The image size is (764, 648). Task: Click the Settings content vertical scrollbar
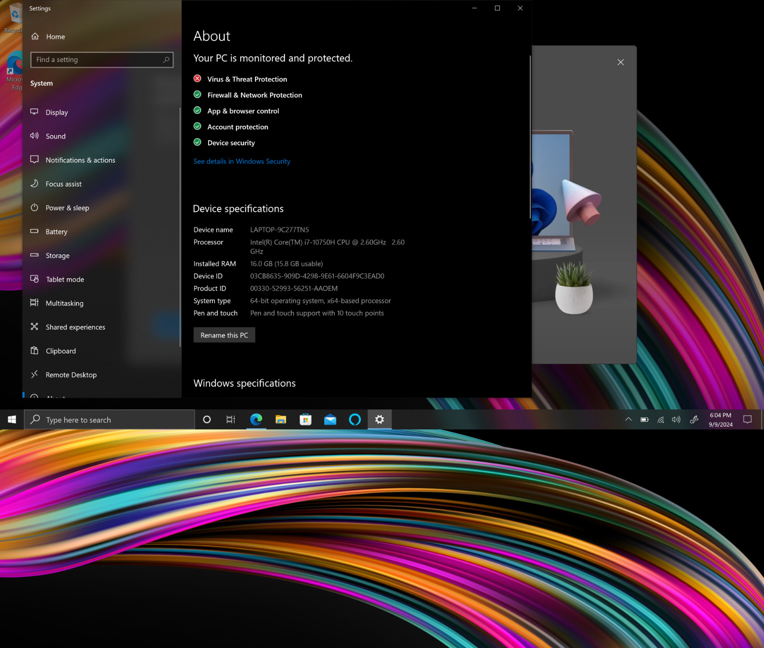tap(530, 137)
